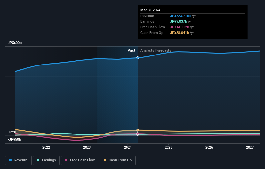Click the Mar 31 2024 tooltip date
Image resolution: width=265 pixels, height=169 pixels.
(x=150, y=10)
